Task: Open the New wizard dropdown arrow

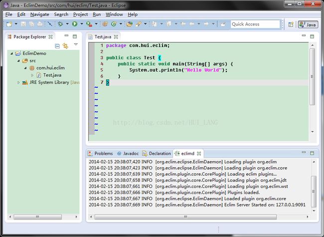Action: (16, 24)
